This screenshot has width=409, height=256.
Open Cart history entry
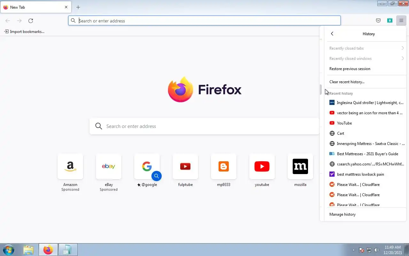366,133
